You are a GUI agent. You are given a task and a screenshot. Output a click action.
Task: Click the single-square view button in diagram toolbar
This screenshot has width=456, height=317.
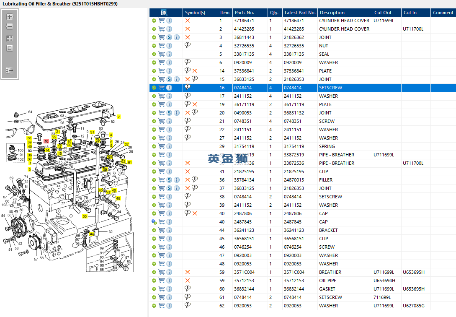[10, 48]
